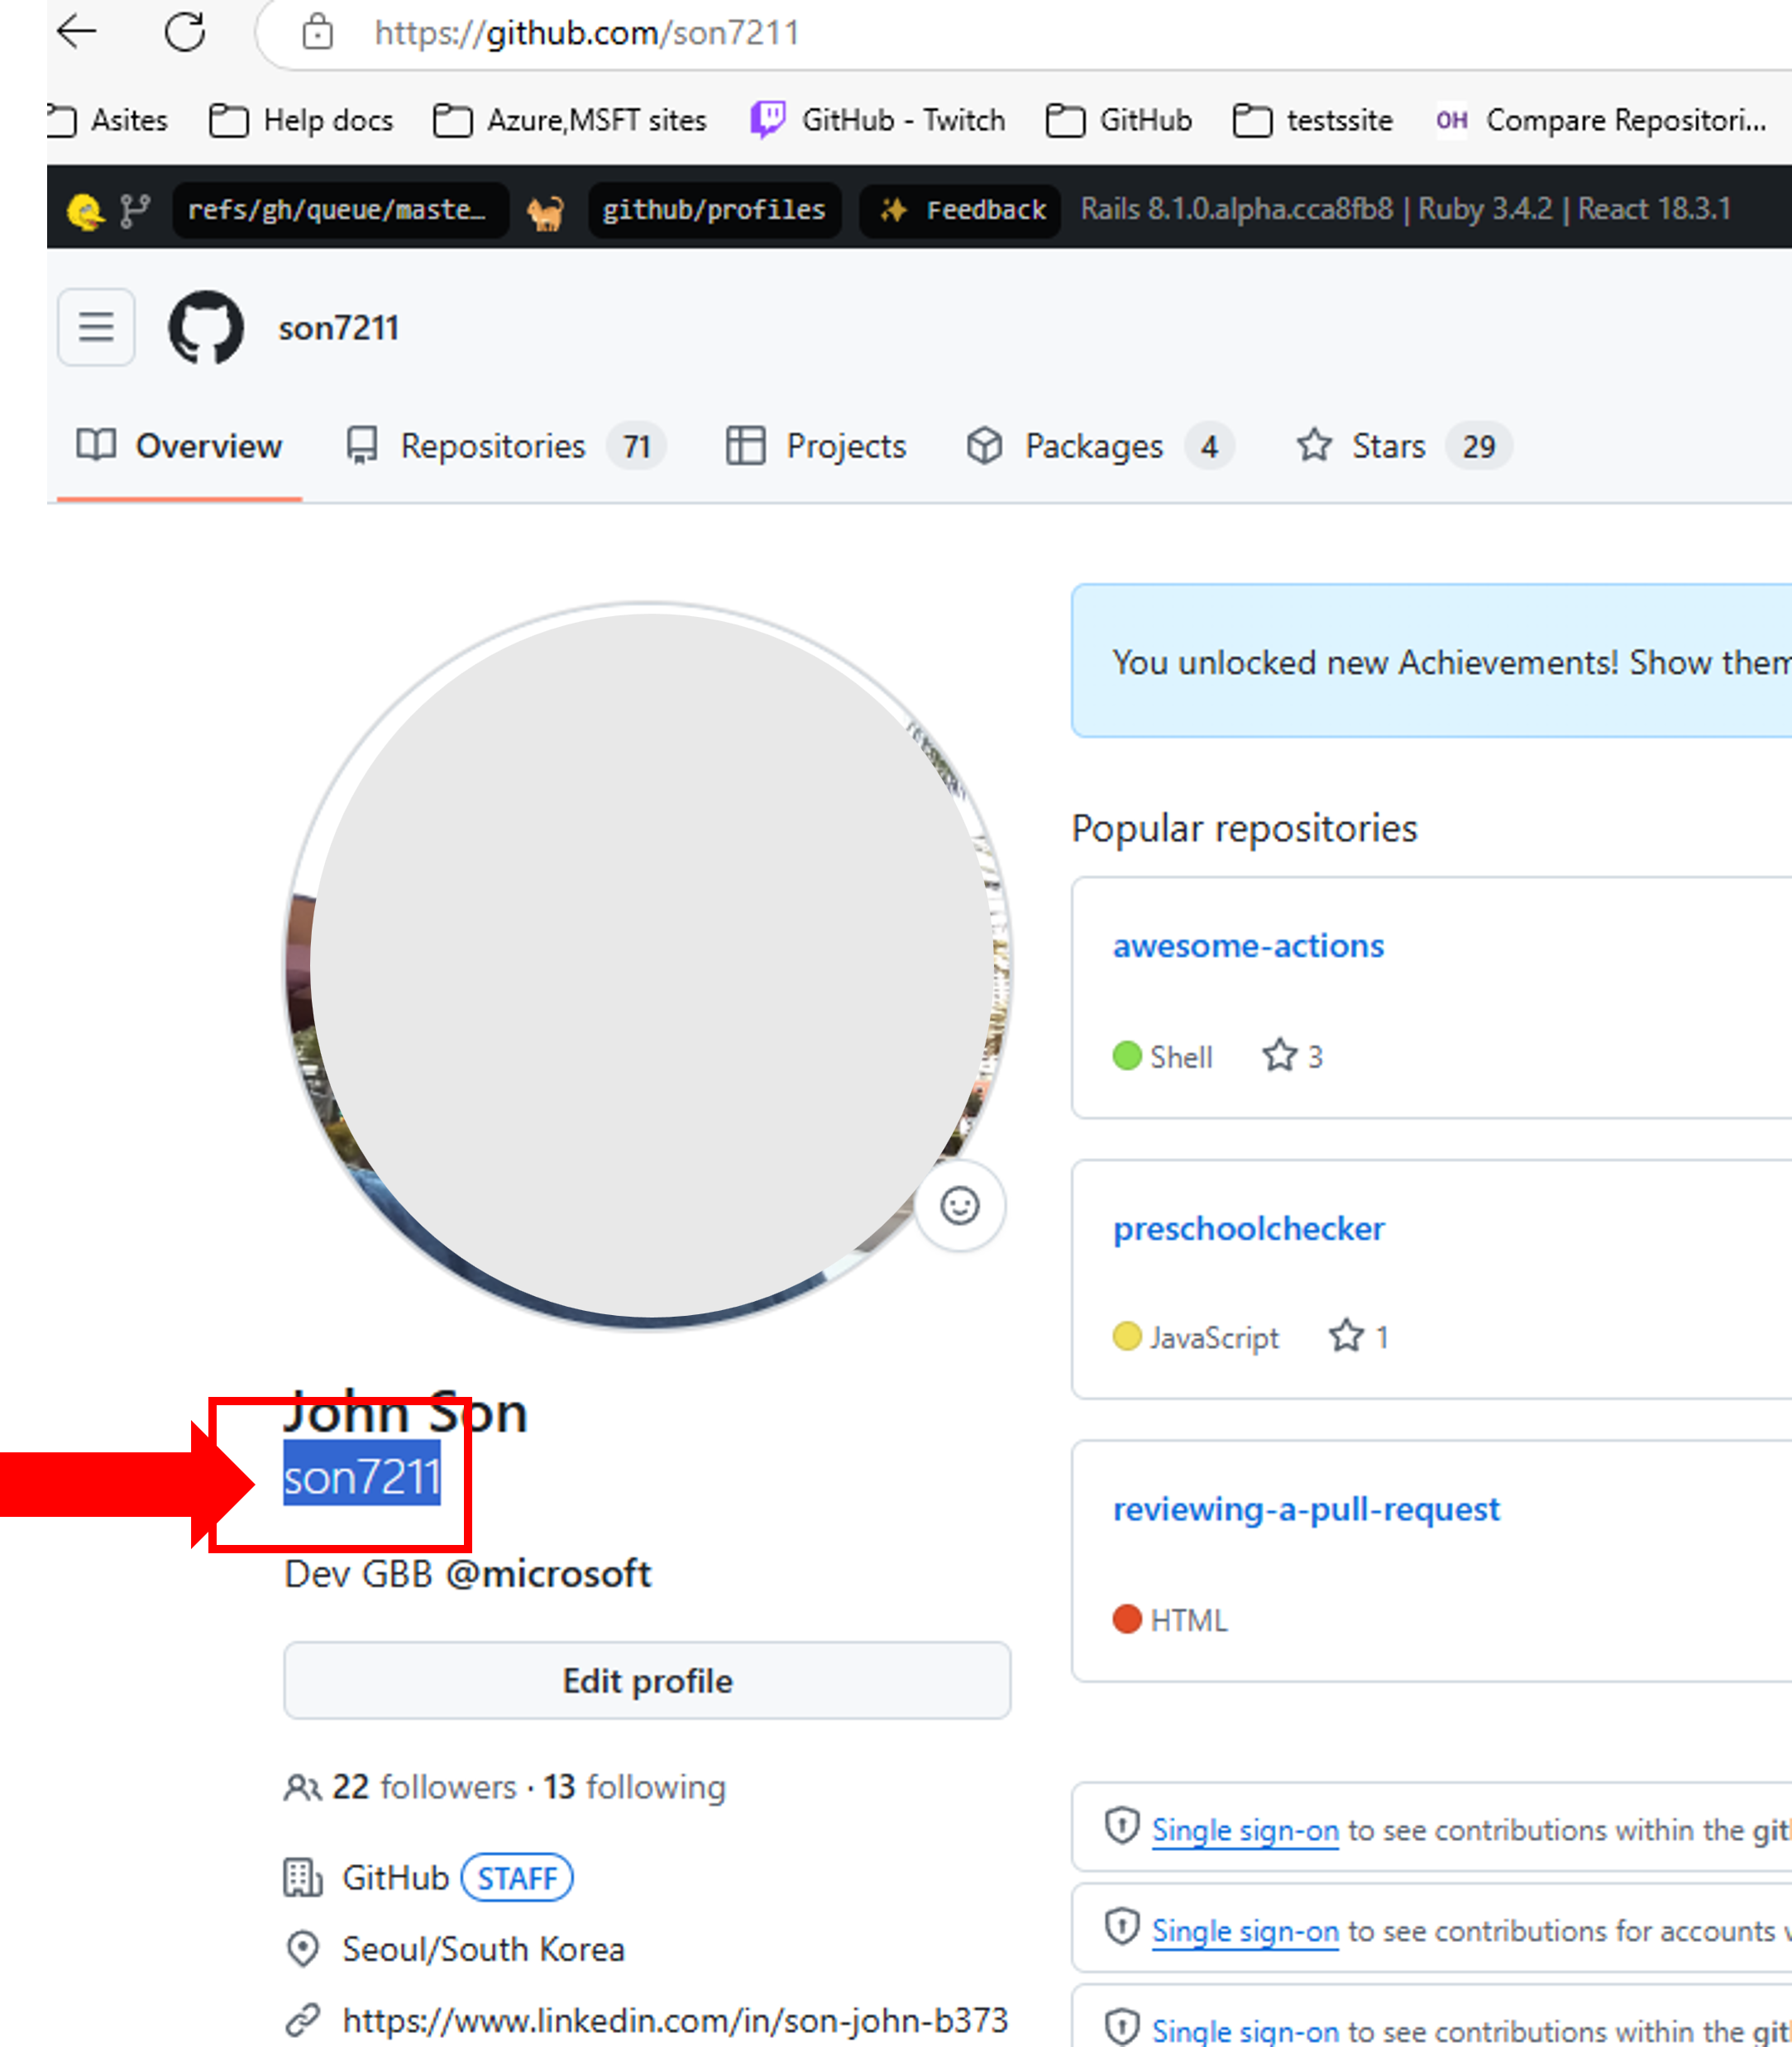Switch to the Stars tab
The image size is (1792, 2047).
click(x=1404, y=445)
